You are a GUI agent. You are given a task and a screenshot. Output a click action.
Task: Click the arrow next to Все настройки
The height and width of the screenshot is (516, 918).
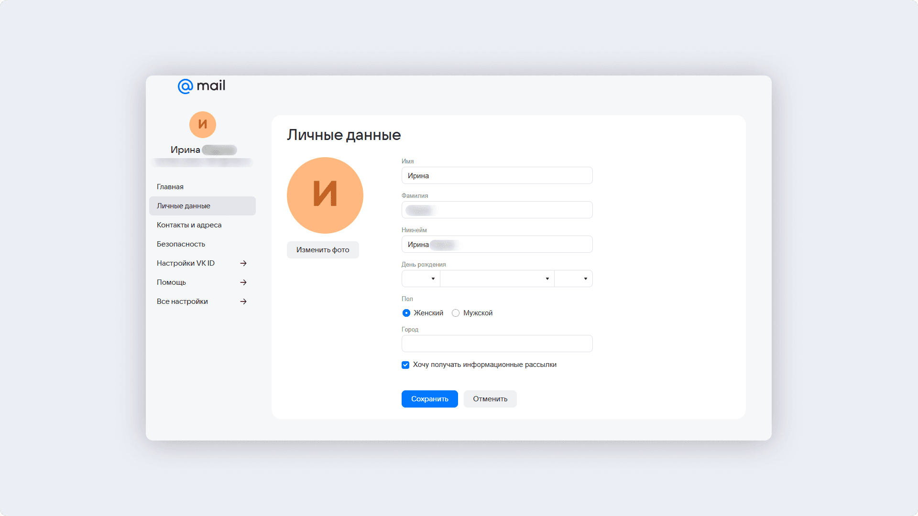243,301
